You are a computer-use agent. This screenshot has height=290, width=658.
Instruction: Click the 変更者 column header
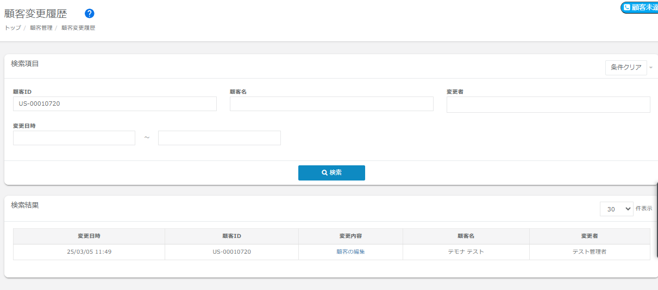tap(590, 236)
